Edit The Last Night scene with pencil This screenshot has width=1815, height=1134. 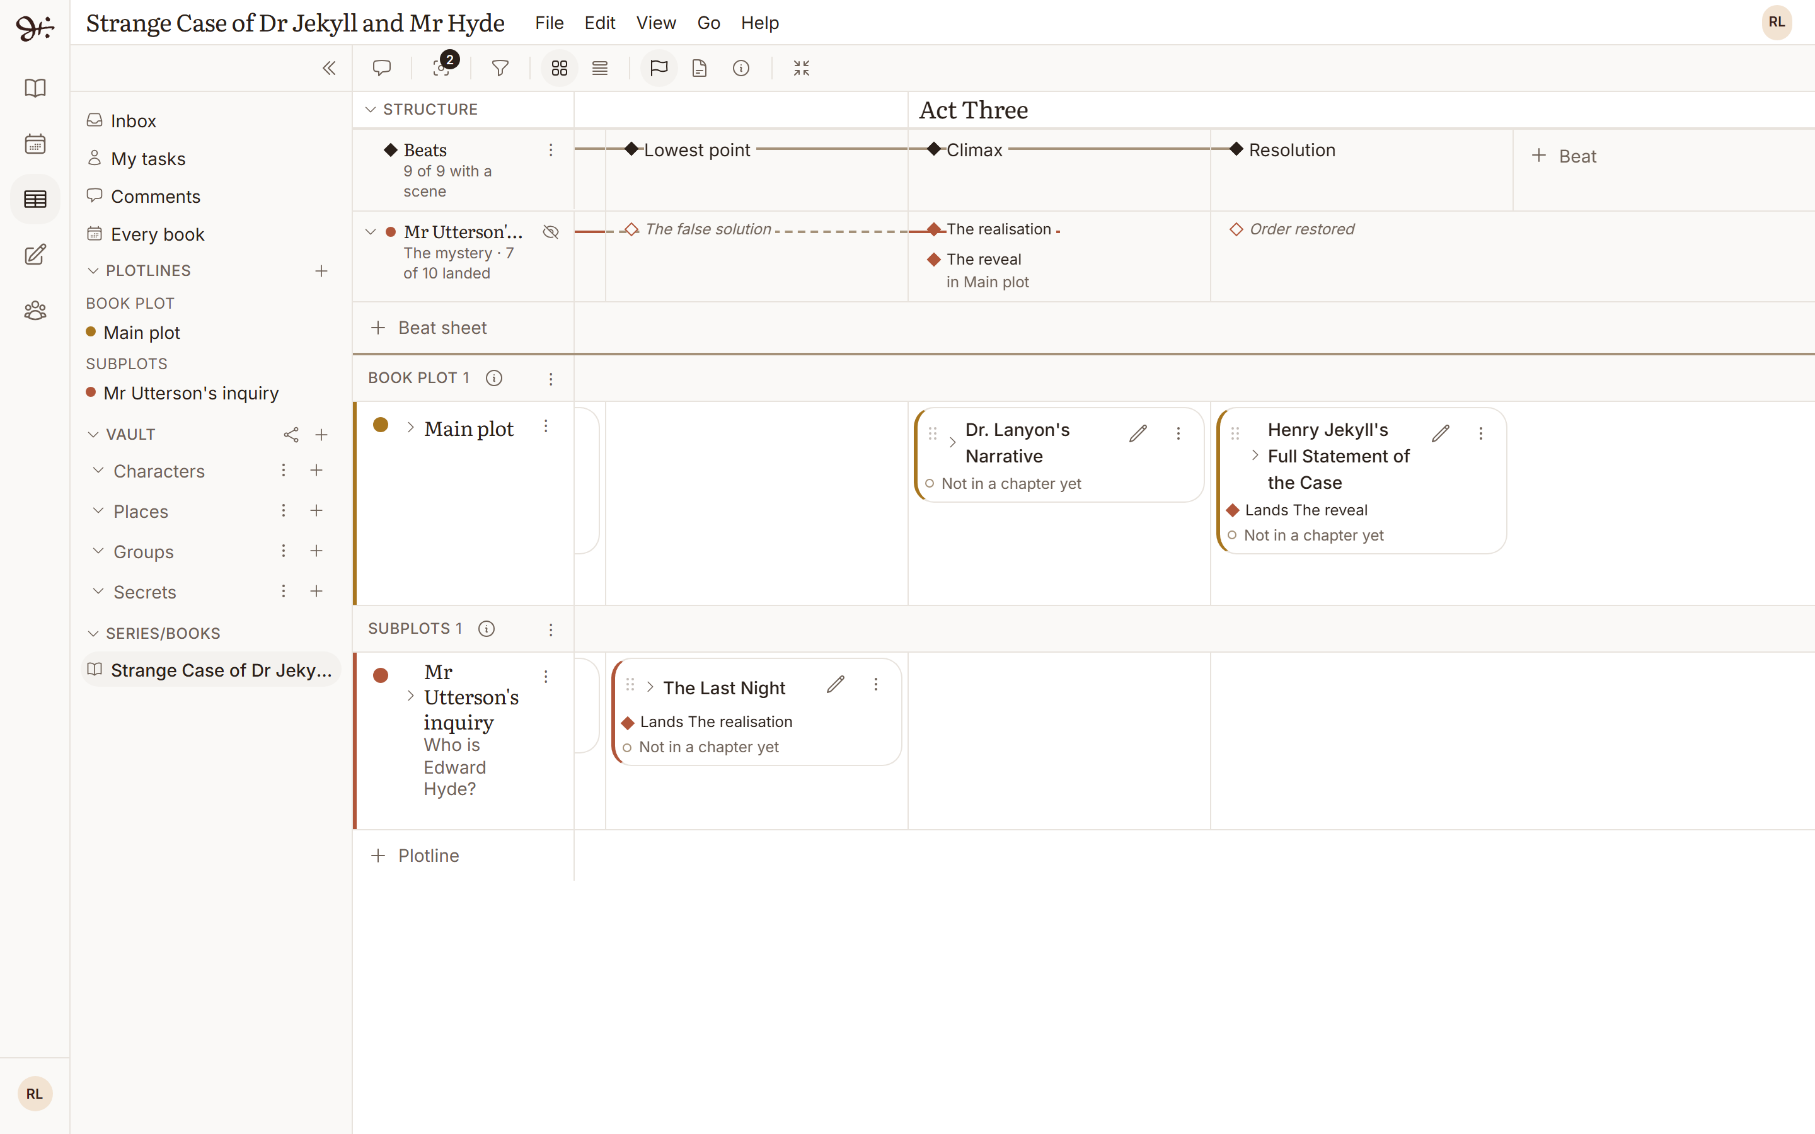(836, 684)
